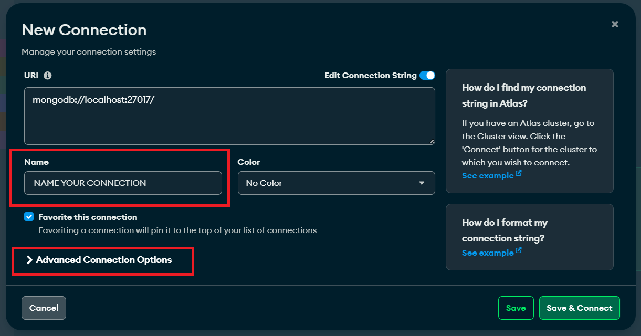This screenshot has height=336, width=641.
Task: Open See example link for Atlas connection string
Action: [x=487, y=176]
